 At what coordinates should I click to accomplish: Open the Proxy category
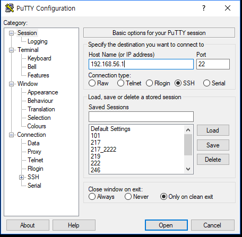[x=34, y=152]
